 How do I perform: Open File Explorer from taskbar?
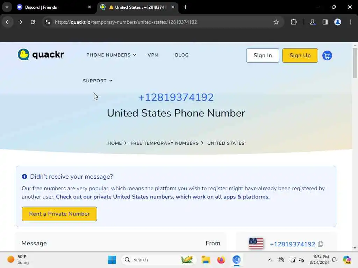[x=206, y=260]
